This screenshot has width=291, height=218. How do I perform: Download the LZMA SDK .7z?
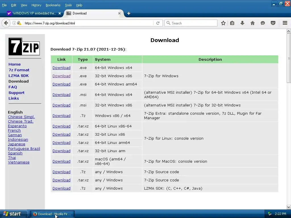(x=61, y=188)
